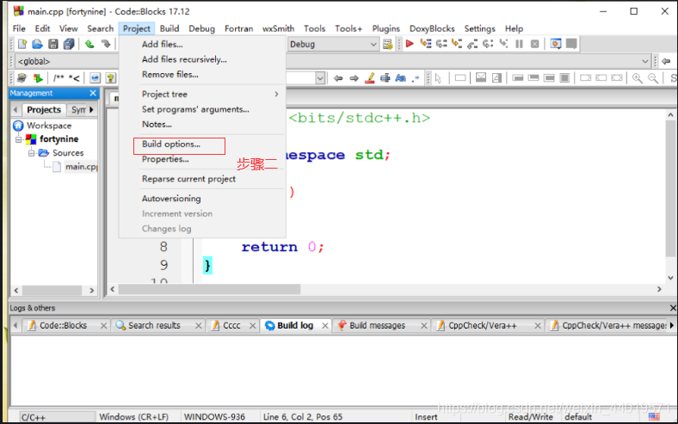The image size is (678, 424).
Task: Click the DoxyBlocks HTML help icon
Action: click(x=96, y=78)
